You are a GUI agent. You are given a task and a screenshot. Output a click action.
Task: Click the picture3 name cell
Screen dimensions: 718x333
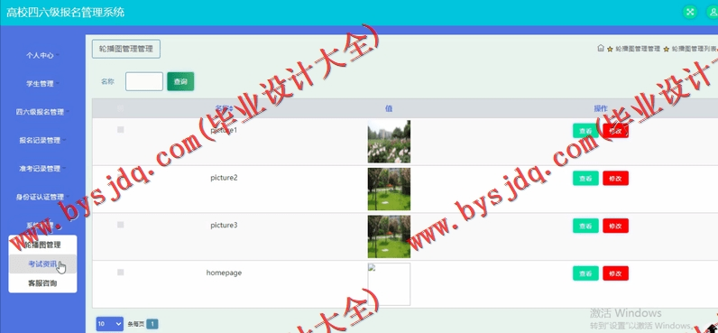coord(224,226)
